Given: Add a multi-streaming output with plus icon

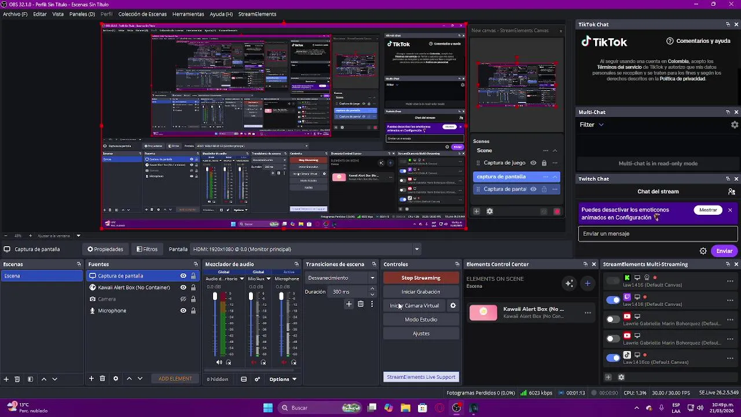Looking at the screenshot, I should pyautogui.click(x=608, y=377).
